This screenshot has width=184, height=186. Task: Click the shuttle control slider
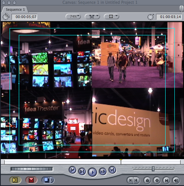coord(153,169)
